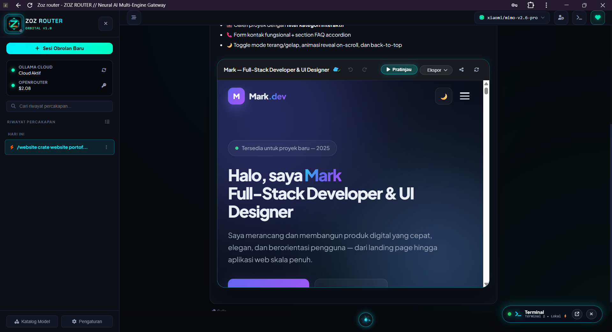The height and width of the screenshot is (332, 612).
Task: Open the three-dot menu for the chat entry
Action: pyautogui.click(x=106, y=147)
